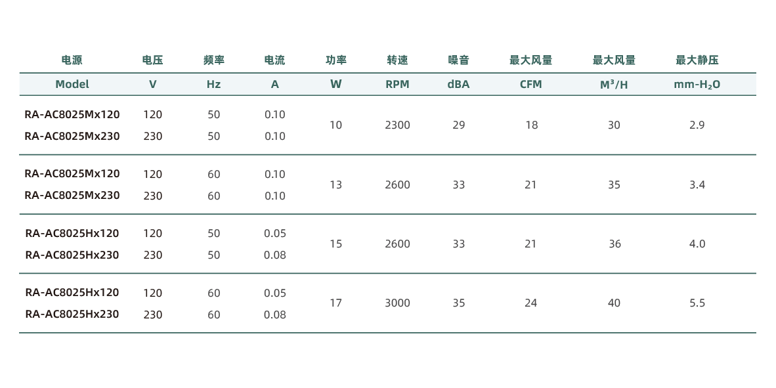Select the 10 W power value
This screenshot has width=776, height=388.
coord(335,125)
